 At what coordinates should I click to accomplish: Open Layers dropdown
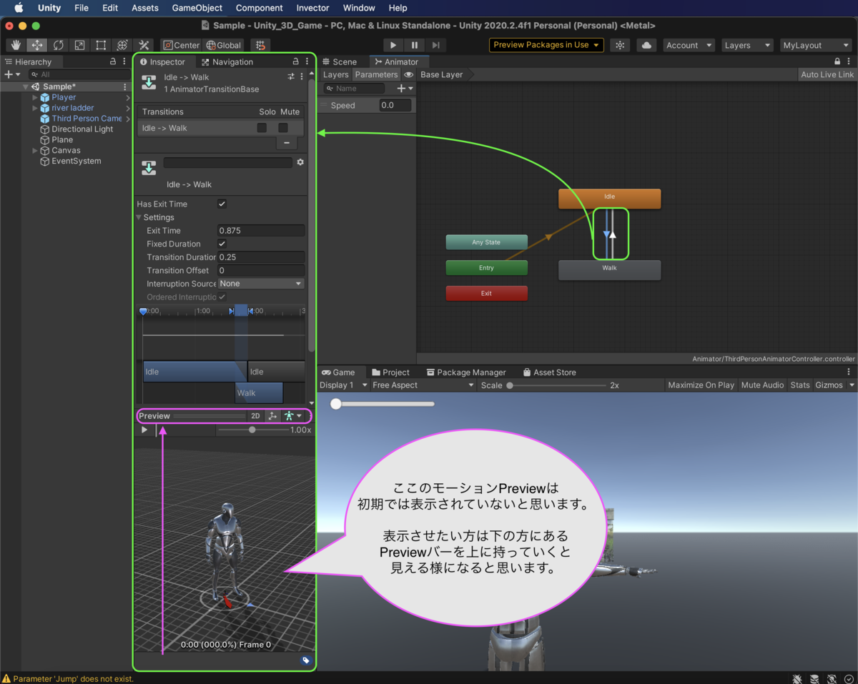point(747,45)
